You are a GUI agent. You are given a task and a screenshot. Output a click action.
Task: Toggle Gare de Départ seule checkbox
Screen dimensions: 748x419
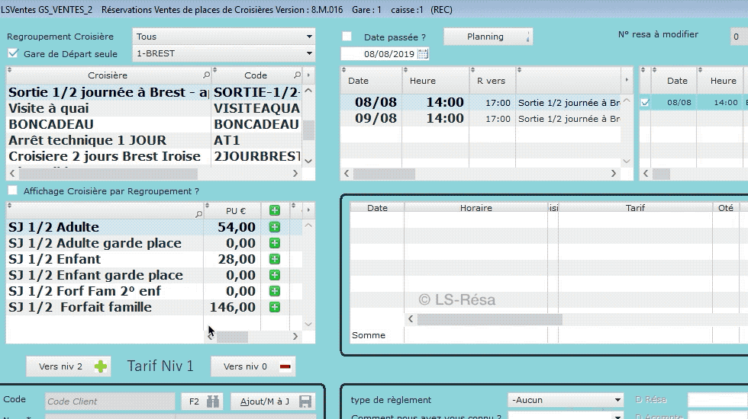tap(13, 53)
